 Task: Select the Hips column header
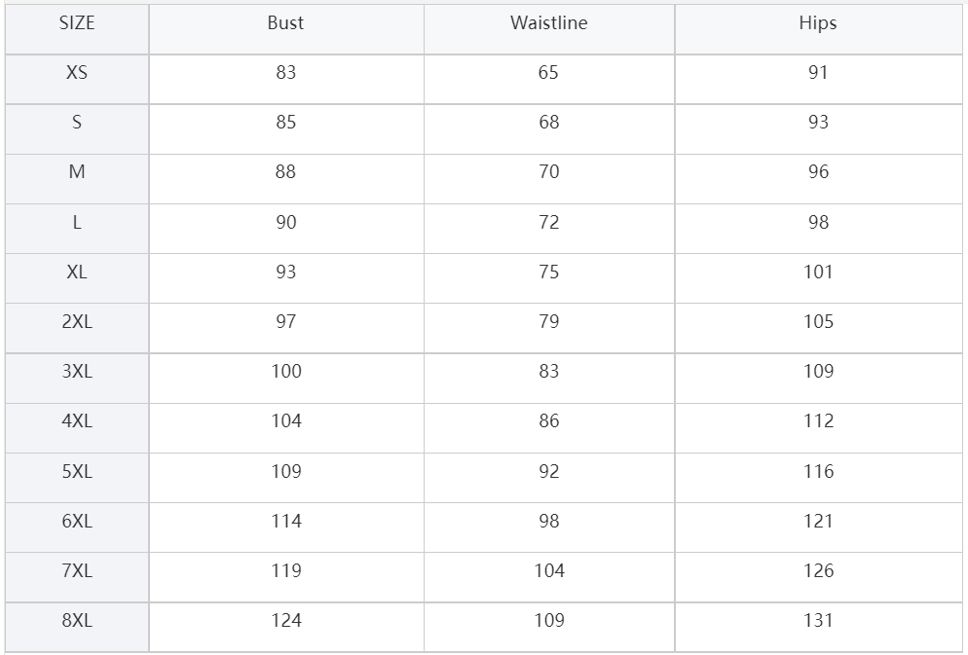click(818, 22)
